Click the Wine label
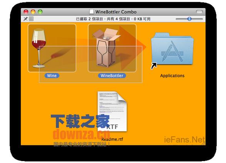The height and width of the screenshot is (163, 226). [52, 76]
